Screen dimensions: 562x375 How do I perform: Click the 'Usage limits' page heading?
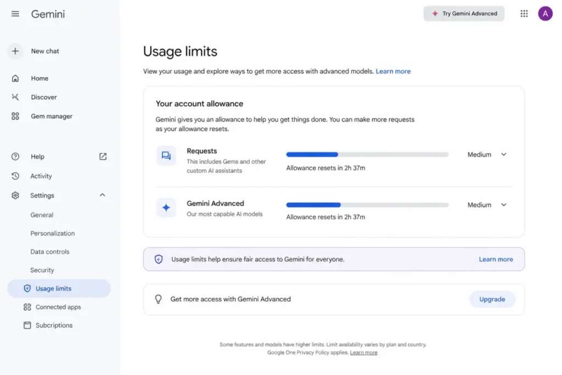pyautogui.click(x=180, y=51)
